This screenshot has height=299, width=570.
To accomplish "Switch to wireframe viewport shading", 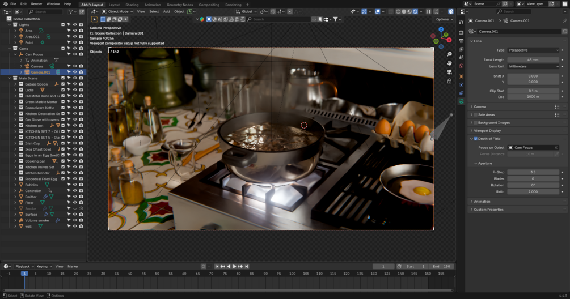I will 398,12.
